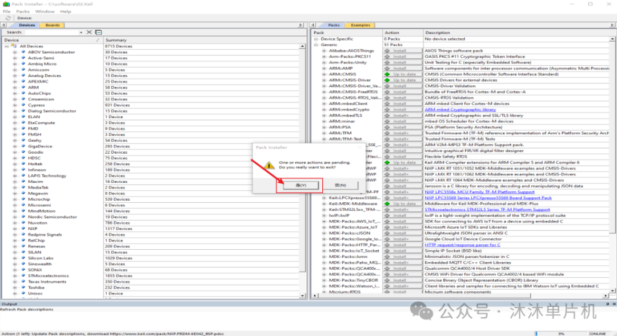Open the Help menu

pos(65,11)
